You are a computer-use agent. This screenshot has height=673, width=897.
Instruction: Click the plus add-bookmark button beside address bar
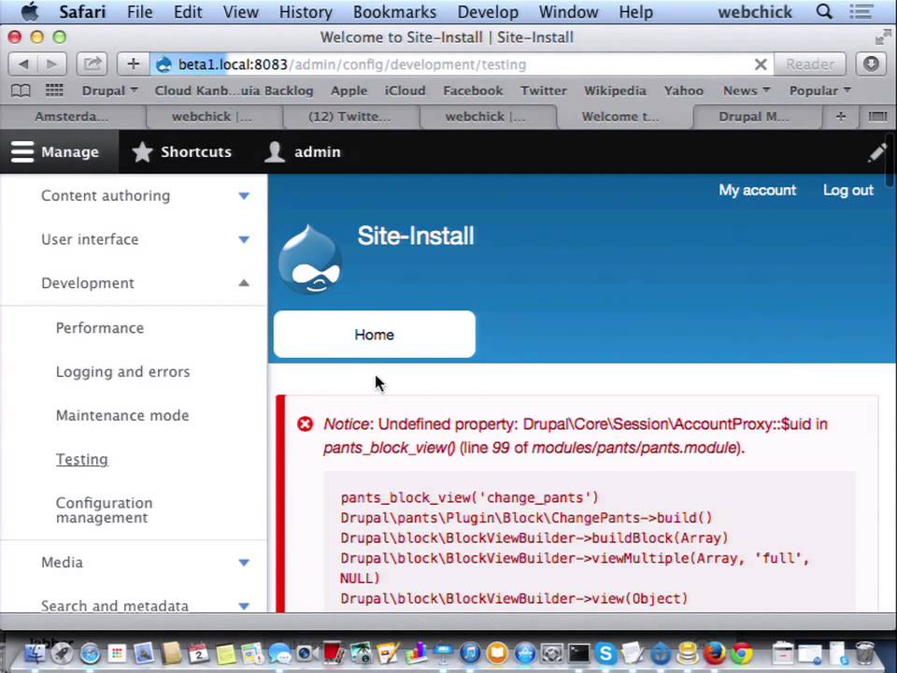[x=133, y=64]
